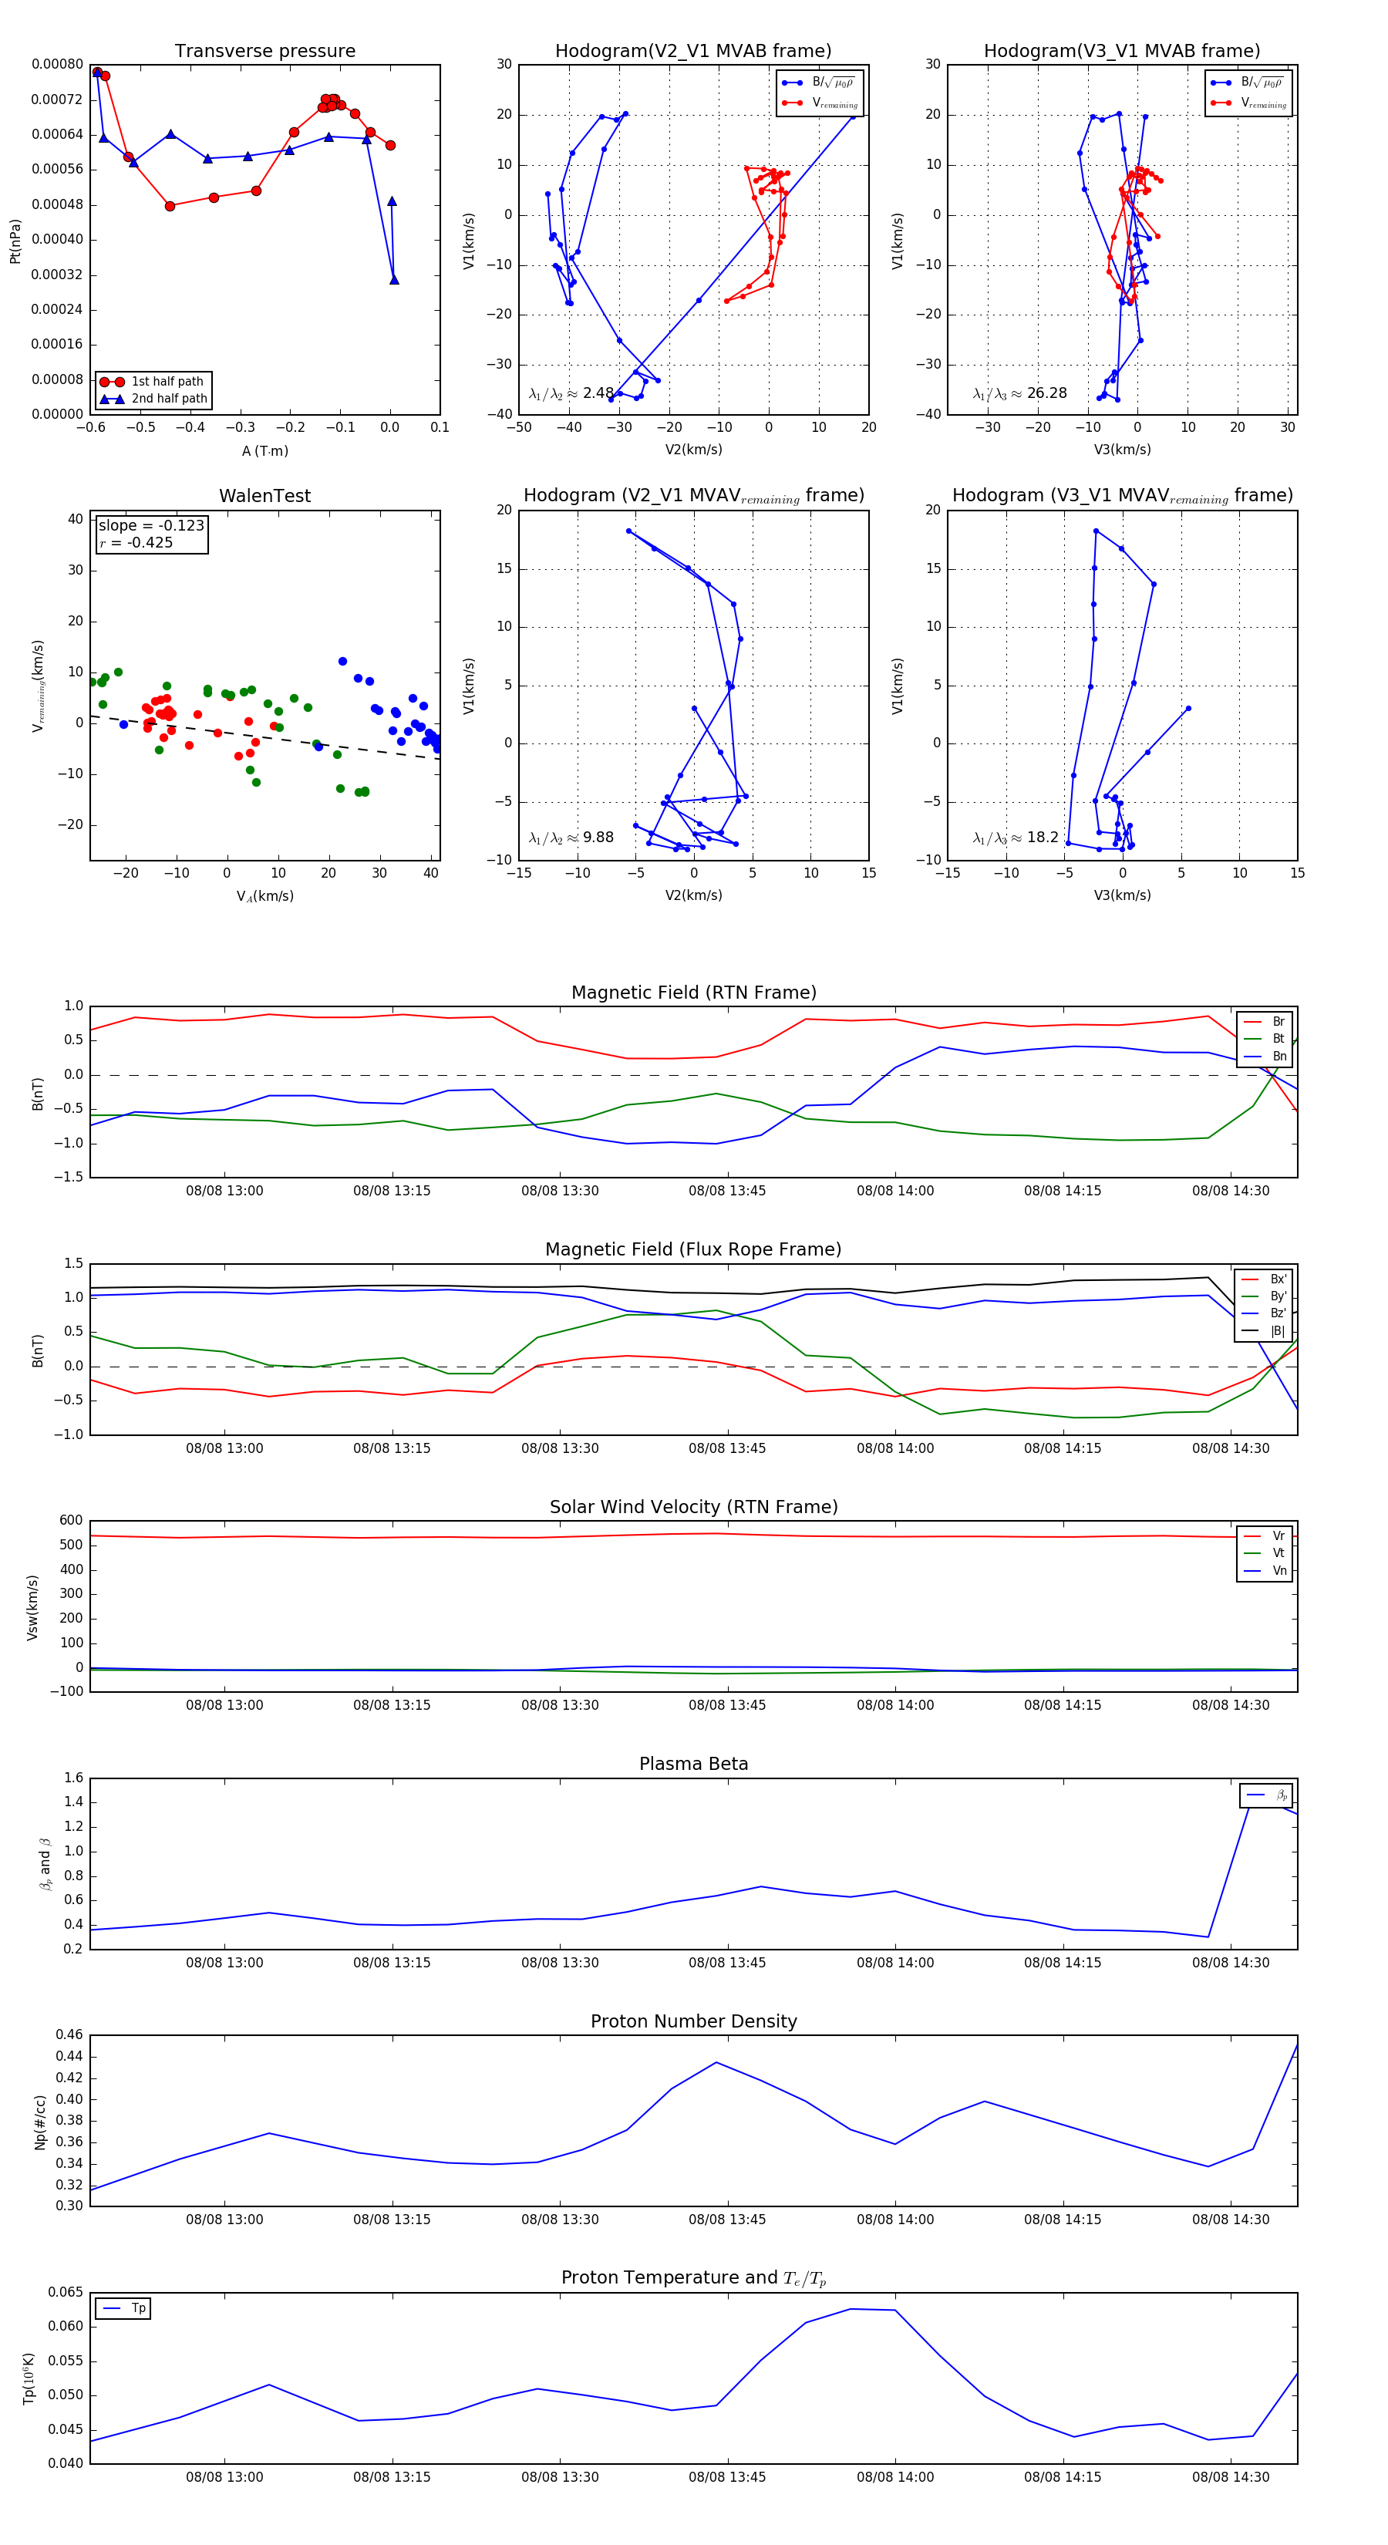Click the 'Bn' legend entry
Screen dimensions: 1388x2545
click(x=1265, y=1056)
